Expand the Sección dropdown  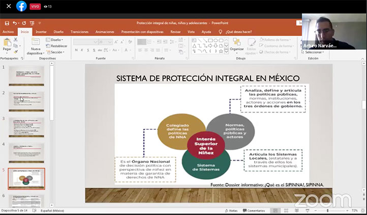(x=56, y=52)
